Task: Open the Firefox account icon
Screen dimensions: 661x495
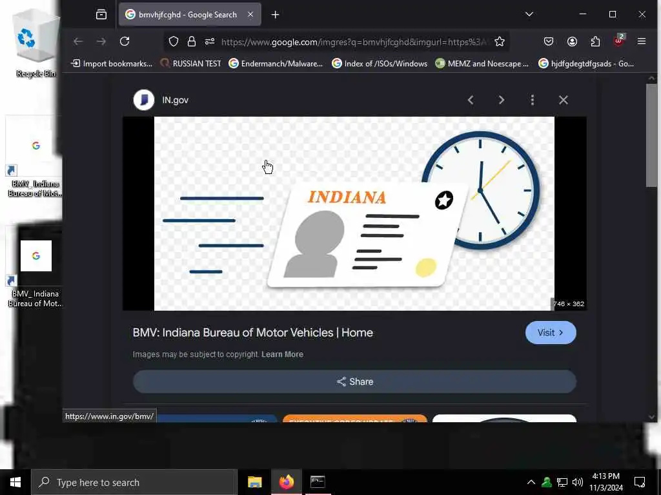Action: [x=572, y=41]
